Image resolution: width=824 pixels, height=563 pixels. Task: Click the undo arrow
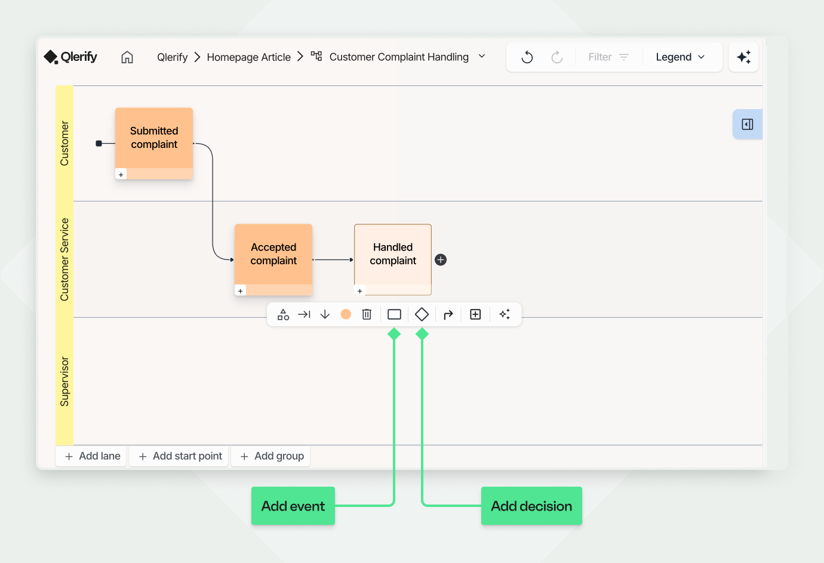527,57
